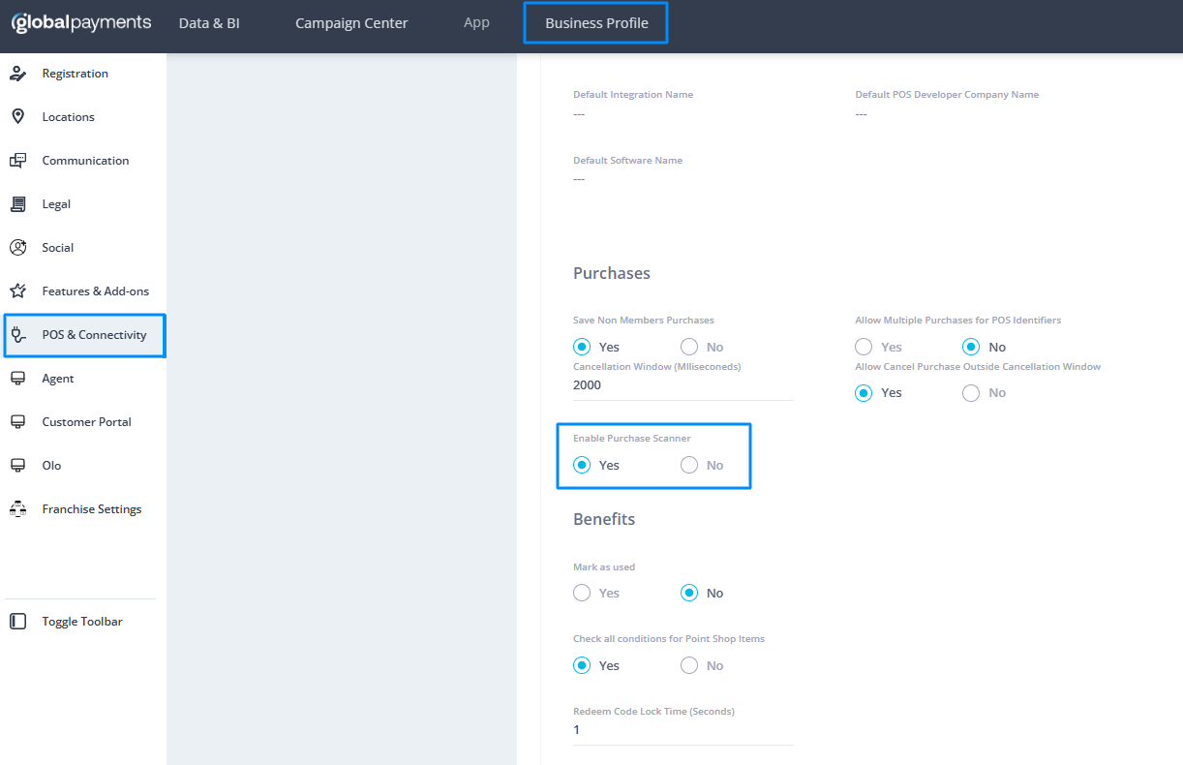
Task: Click the Redeem Code Lock Time field
Action: click(x=682, y=730)
